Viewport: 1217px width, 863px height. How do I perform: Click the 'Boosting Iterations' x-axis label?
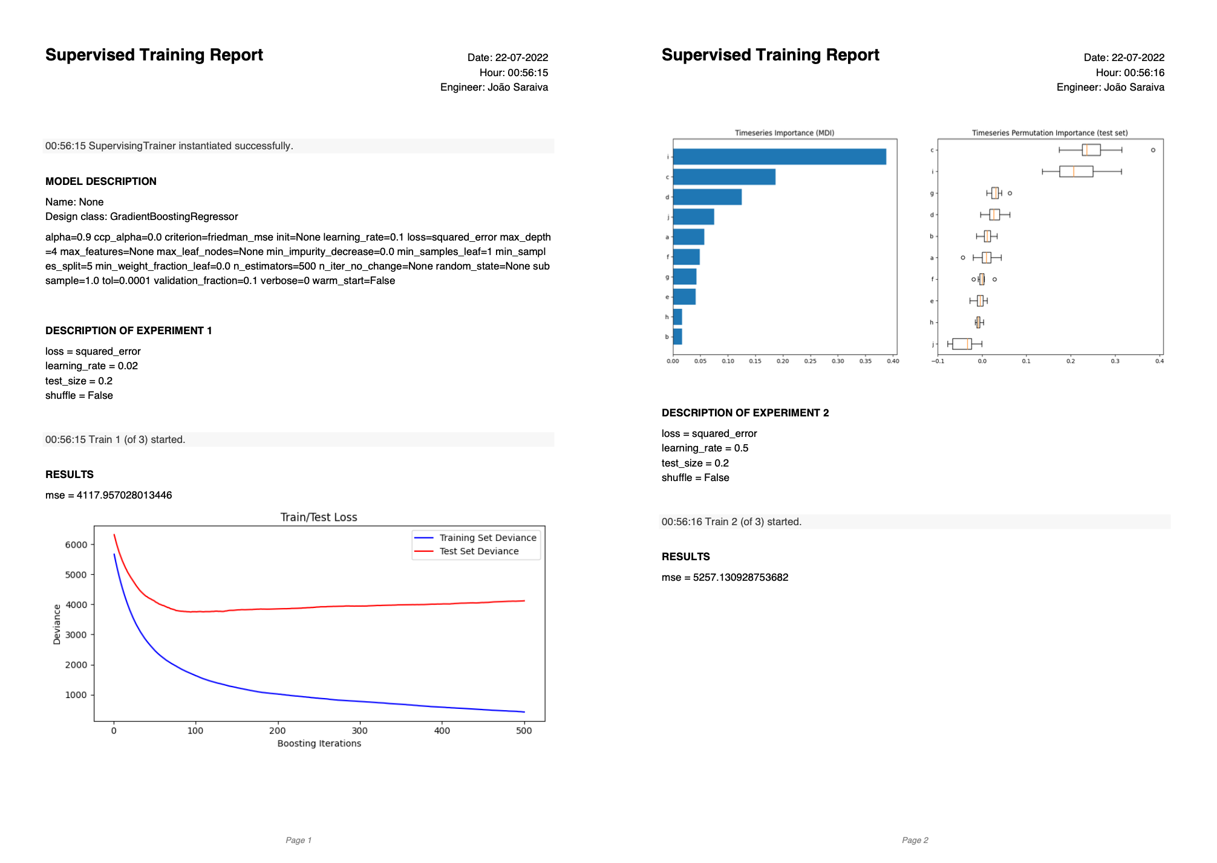[319, 743]
